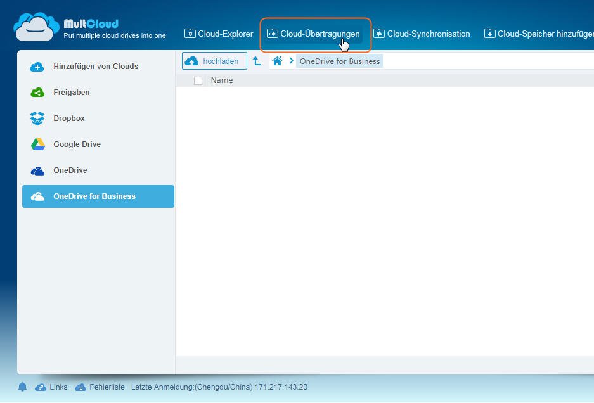Open the Cloud-Speicher hinzufügen tab
The image size is (594, 403).
coord(539,34)
